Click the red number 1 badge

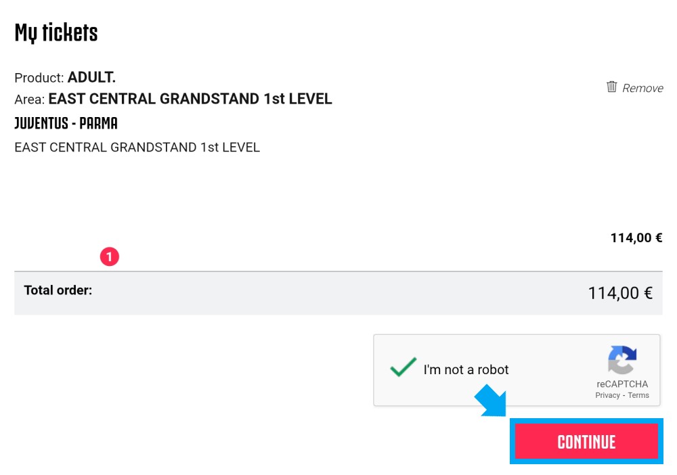[109, 256]
